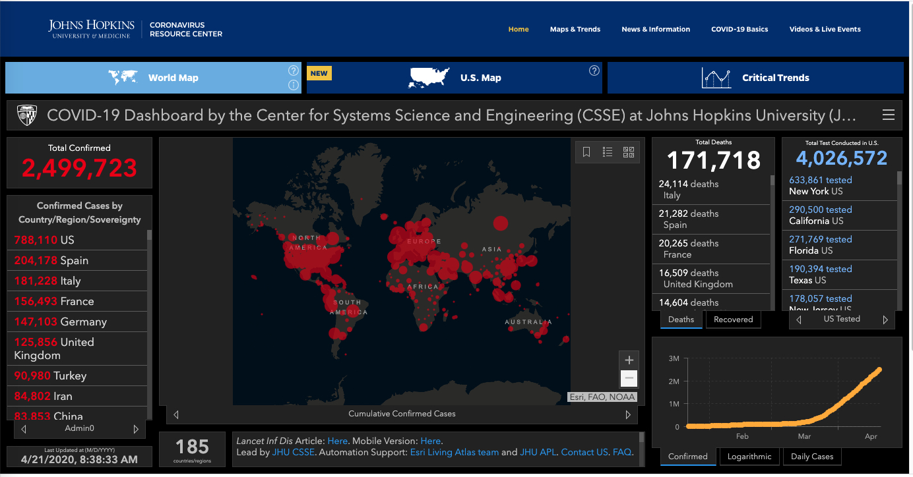Go to next map view after Cumulative Confirmed Cases
Screen dimensions: 913x477
coord(628,414)
